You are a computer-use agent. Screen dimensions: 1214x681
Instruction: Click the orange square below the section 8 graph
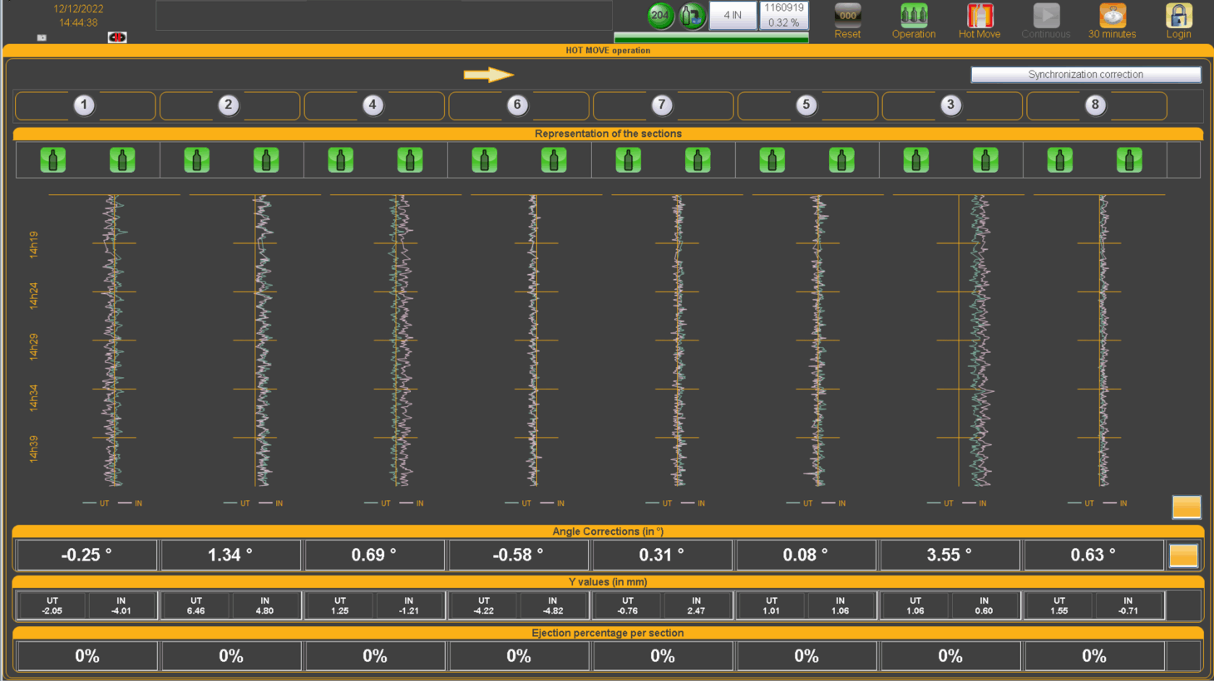tap(1187, 507)
